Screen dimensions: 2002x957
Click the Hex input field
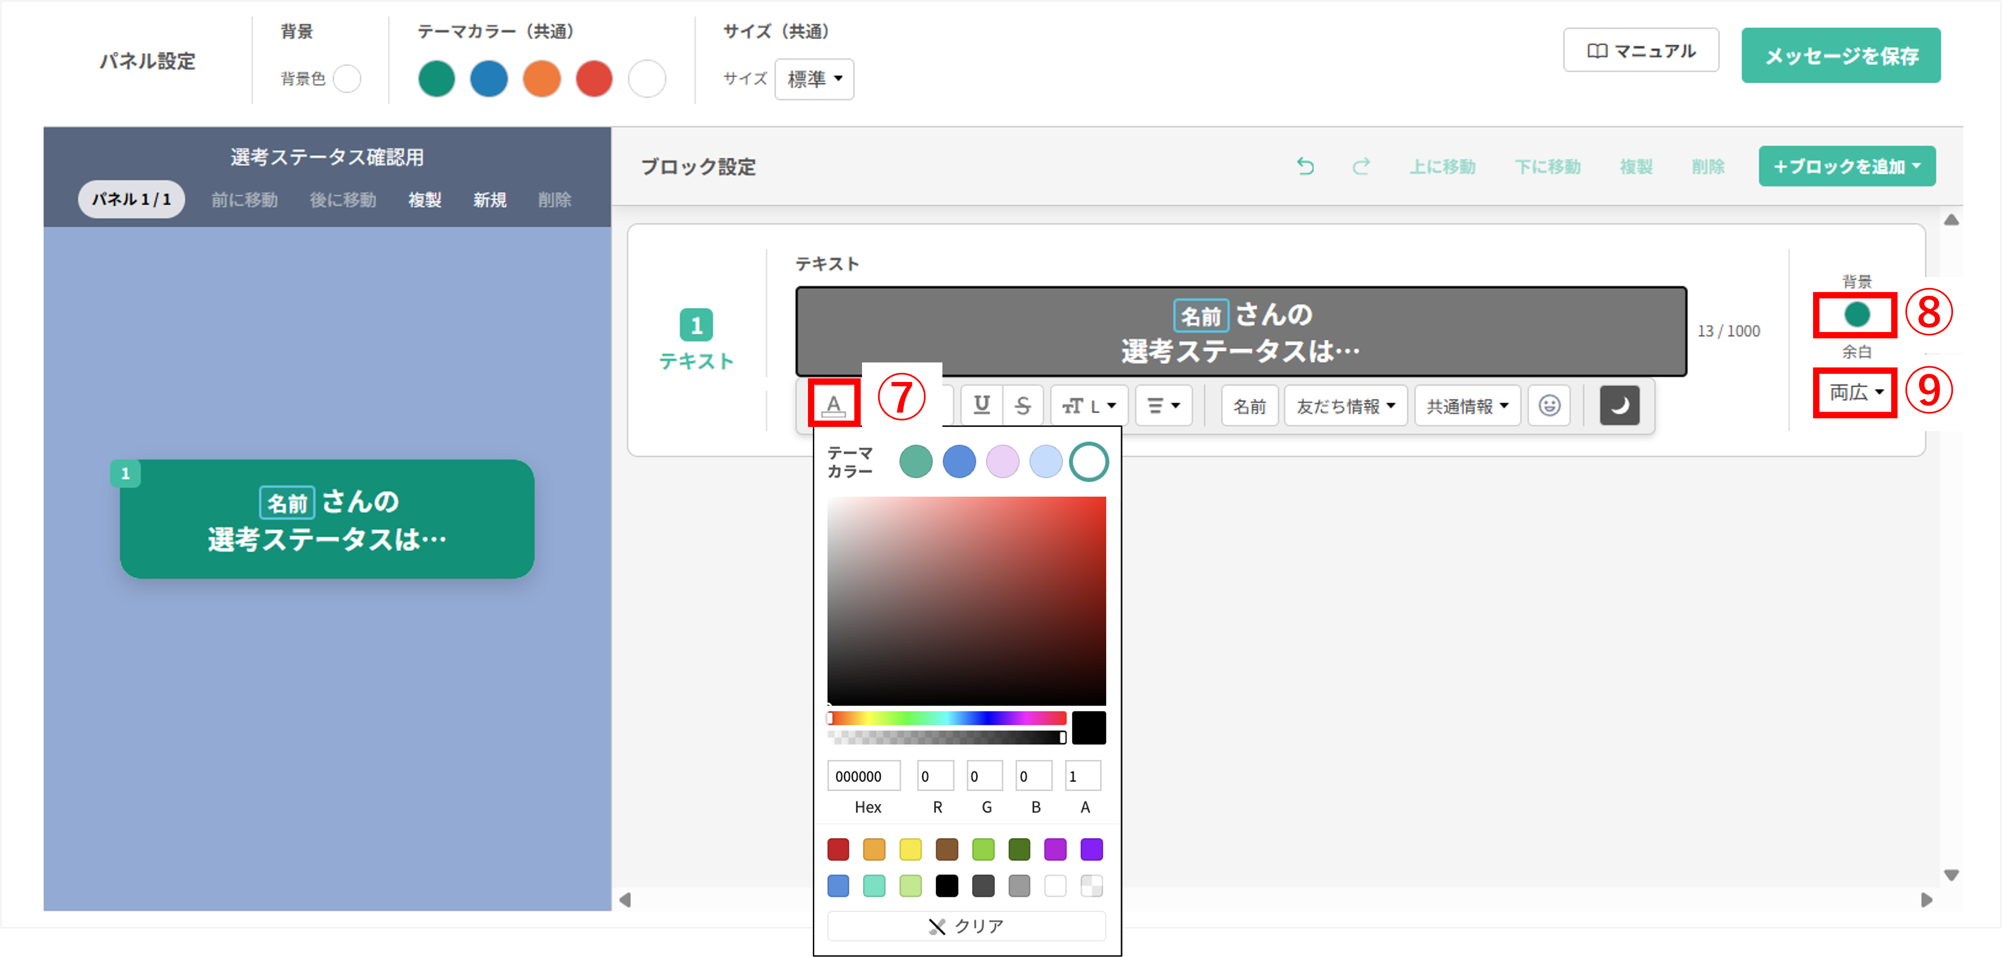coord(864,775)
